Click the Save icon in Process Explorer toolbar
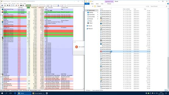169x95 pixels. [2, 5]
